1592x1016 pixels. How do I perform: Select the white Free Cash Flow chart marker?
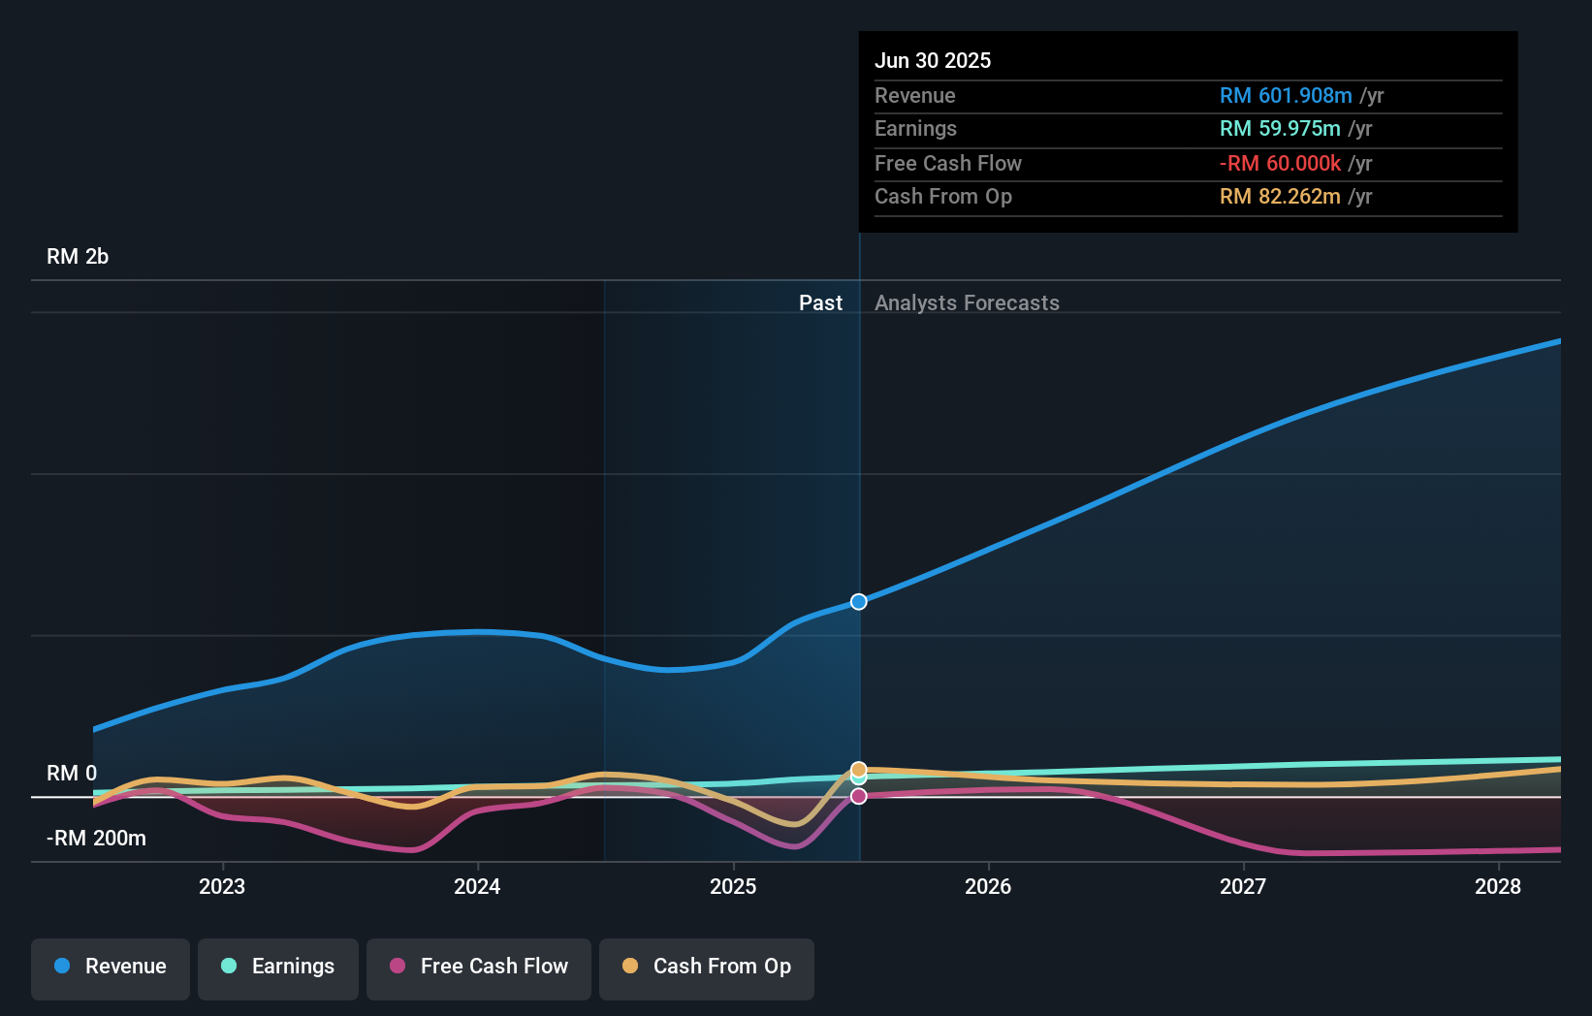(858, 796)
